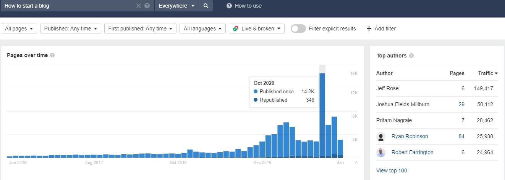505x180 pixels.
Task: Click the plus icon for Add filter
Action: [x=369, y=29]
